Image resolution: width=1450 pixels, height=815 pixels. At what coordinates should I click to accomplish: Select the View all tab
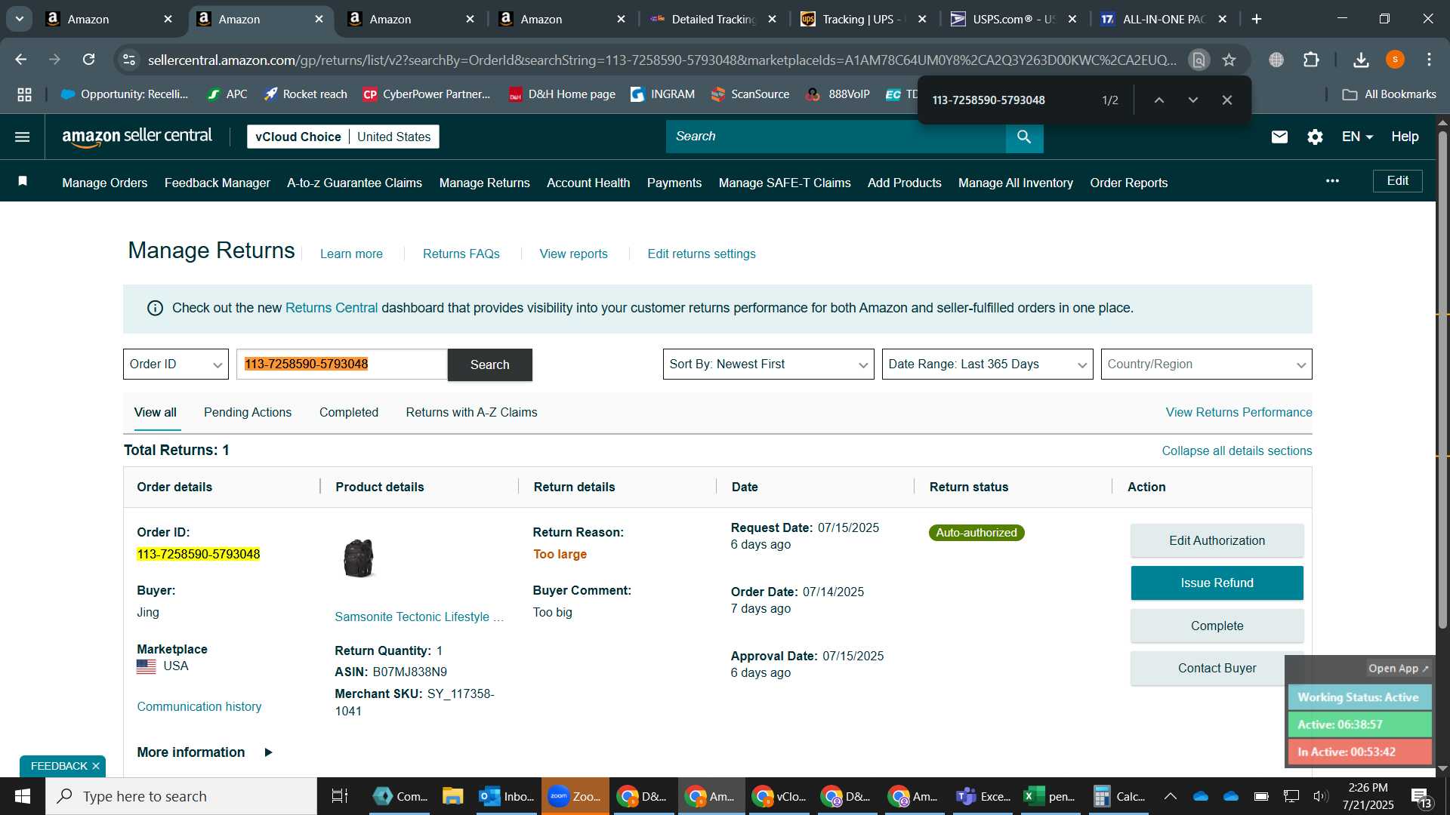pyautogui.click(x=156, y=412)
